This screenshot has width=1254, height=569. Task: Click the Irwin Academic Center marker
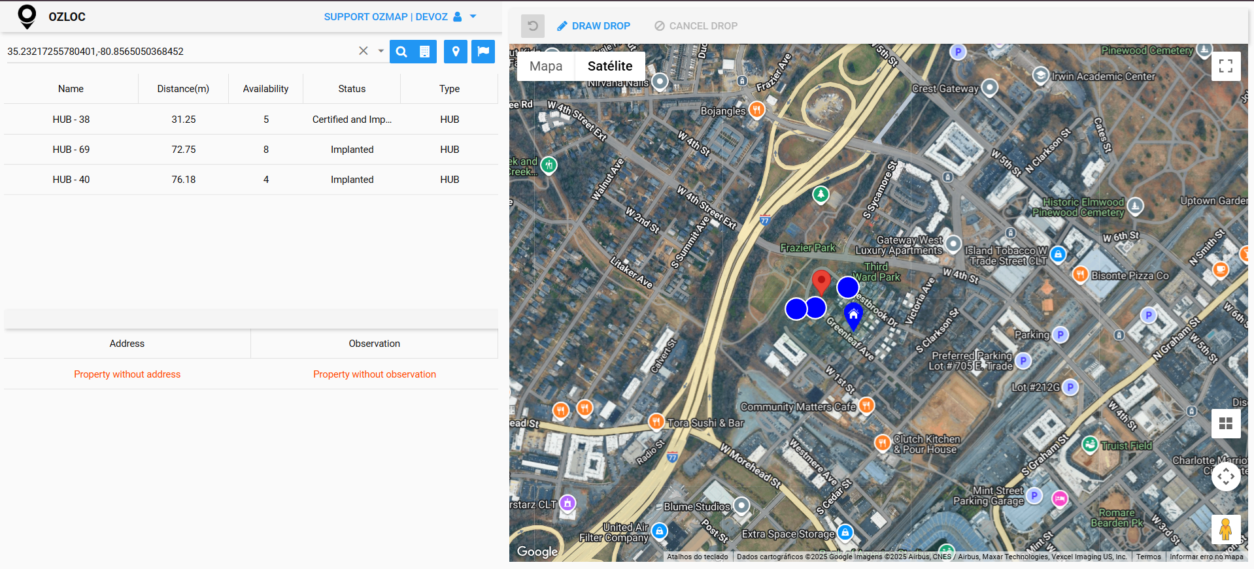[1041, 75]
